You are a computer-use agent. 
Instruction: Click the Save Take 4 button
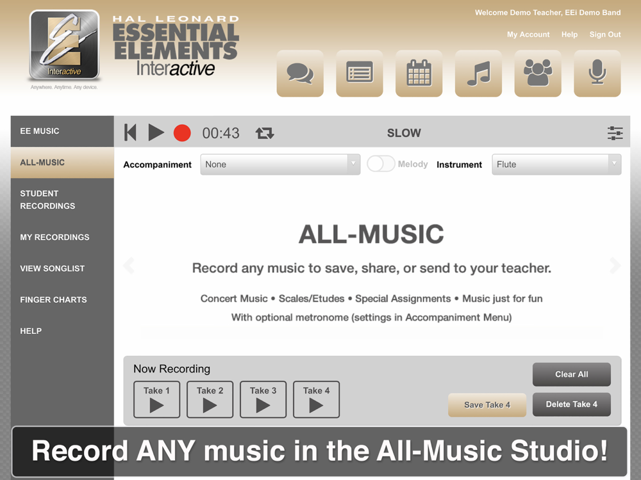(487, 405)
